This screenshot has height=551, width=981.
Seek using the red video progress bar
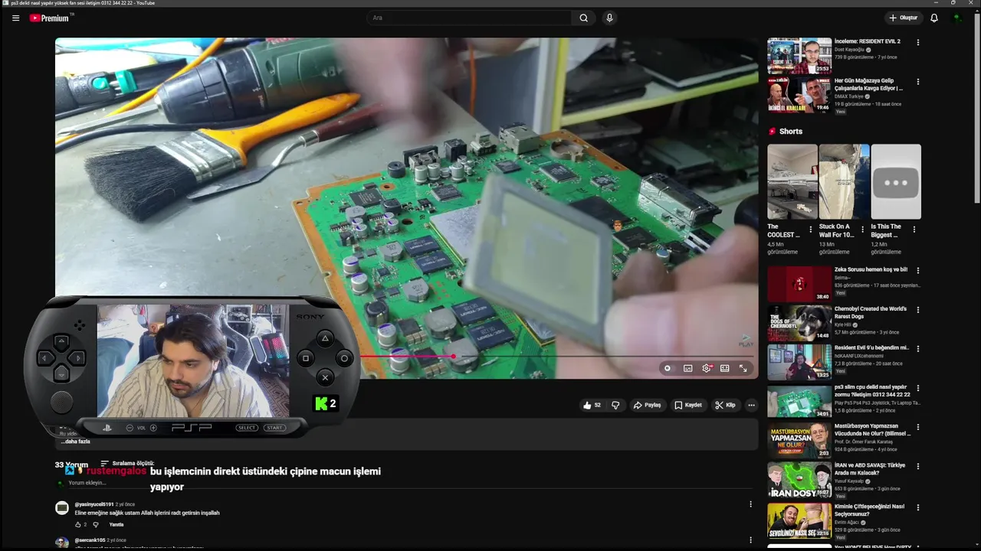pos(557,356)
